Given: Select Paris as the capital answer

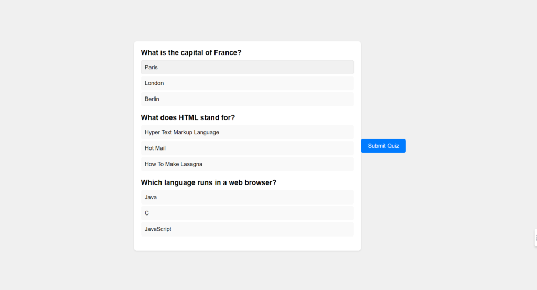Looking at the screenshot, I should click(x=248, y=67).
